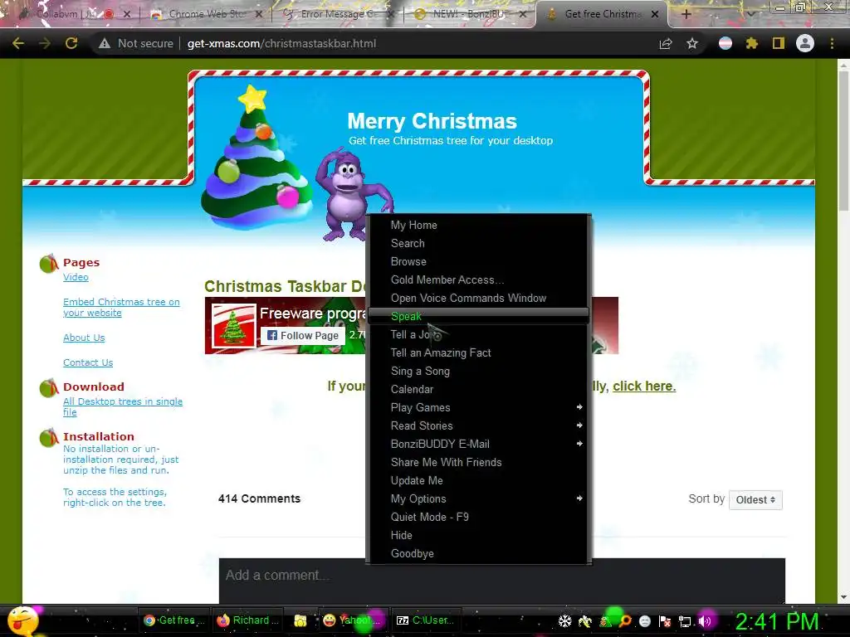Click the Add a comment field
Screen dimensions: 850x637
(x=502, y=579)
